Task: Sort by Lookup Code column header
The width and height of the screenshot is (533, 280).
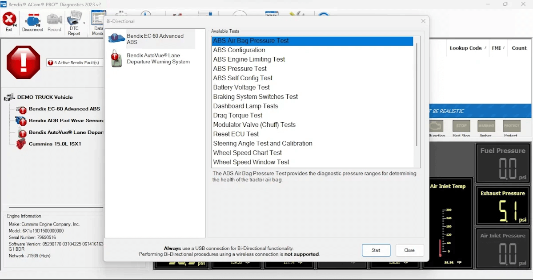Action: click(465, 48)
